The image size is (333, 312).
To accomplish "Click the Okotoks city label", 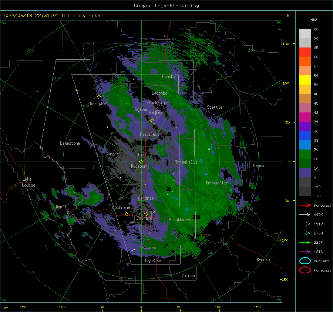I will pyautogui.click(x=148, y=247).
